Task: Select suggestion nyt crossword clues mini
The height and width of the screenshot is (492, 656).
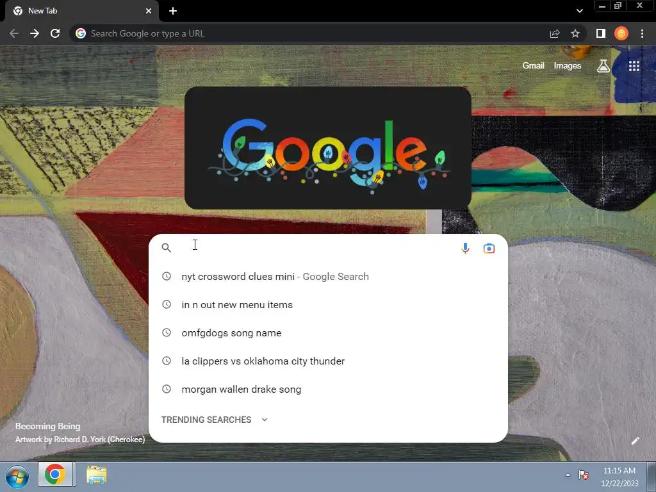Action: (328, 277)
